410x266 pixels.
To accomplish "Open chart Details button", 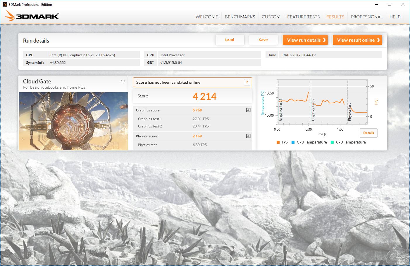I will 368,133.
